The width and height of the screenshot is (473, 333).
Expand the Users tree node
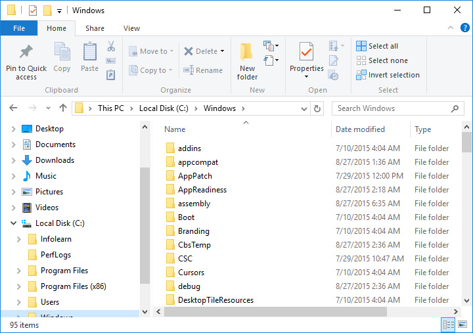pos(18,302)
